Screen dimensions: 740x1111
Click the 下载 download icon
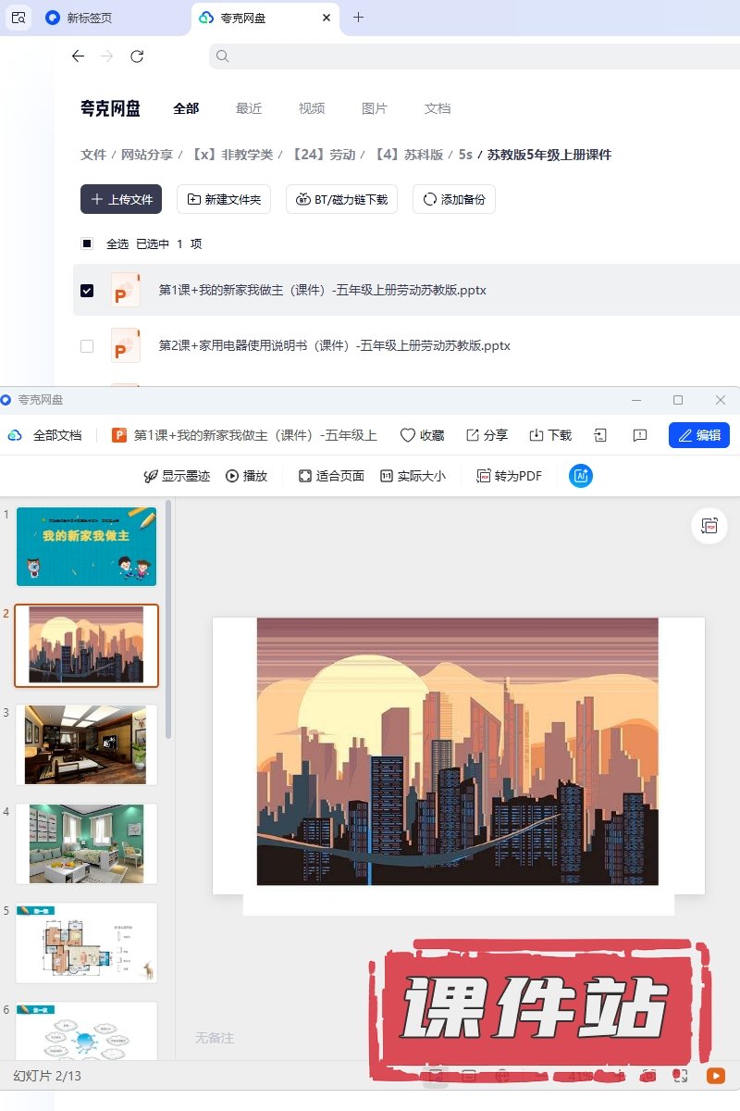point(536,435)
